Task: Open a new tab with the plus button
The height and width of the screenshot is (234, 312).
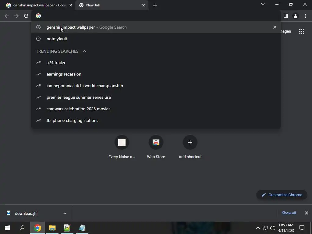Action: click(x=155, y=5)
